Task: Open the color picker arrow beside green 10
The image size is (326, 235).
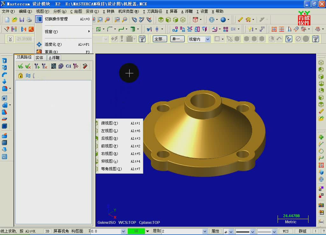Action: coord(147,231)
